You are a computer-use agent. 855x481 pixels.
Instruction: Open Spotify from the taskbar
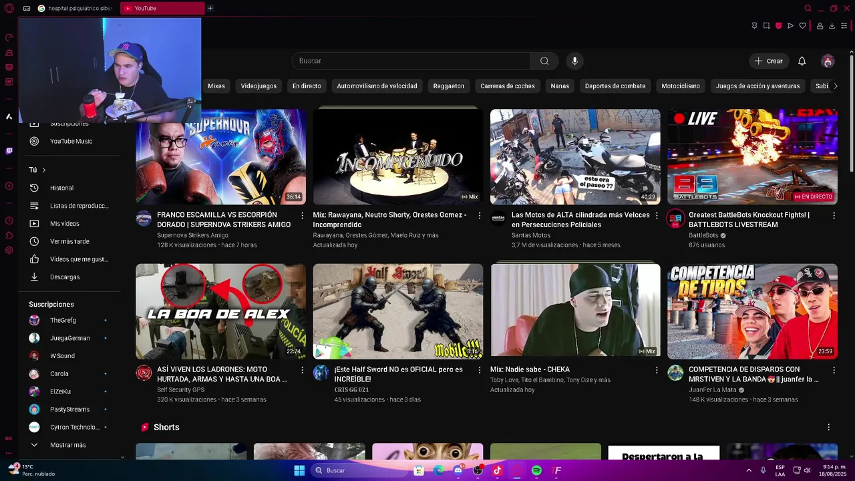[536, 470]
